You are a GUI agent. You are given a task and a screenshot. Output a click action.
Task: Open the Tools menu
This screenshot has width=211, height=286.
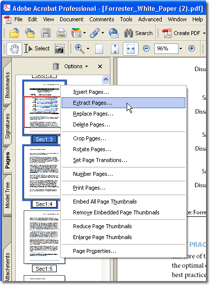(126, 19)
